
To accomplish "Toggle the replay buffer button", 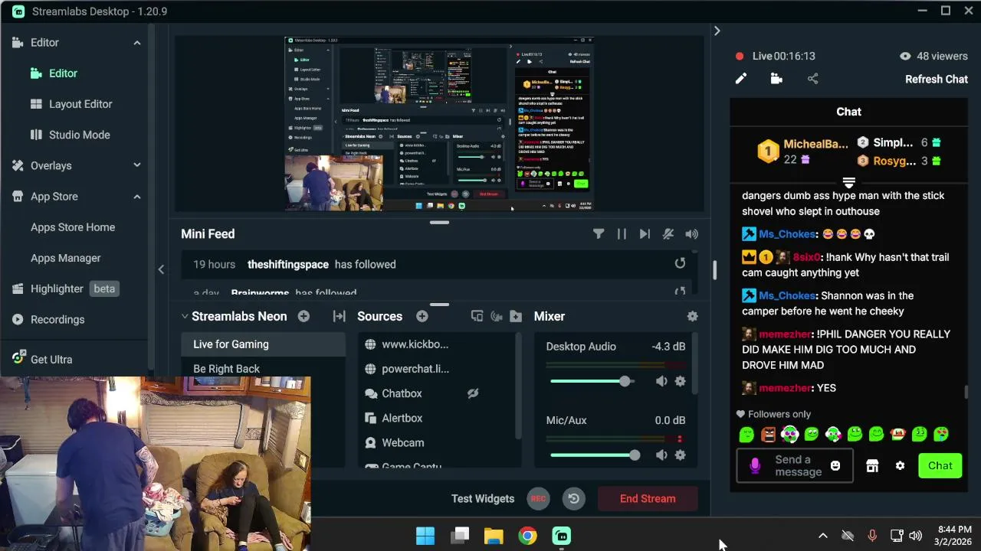I will tap(573, 498).
